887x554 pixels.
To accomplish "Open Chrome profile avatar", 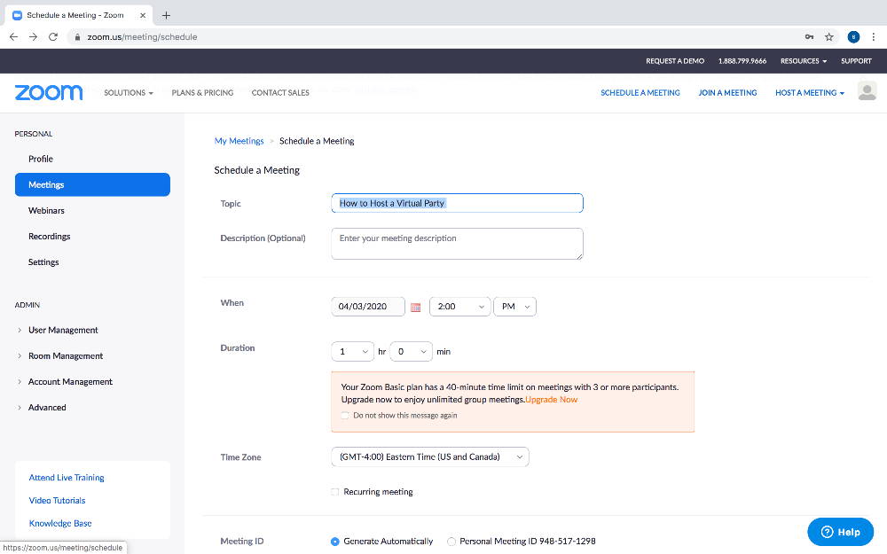I will coord(853,36).
